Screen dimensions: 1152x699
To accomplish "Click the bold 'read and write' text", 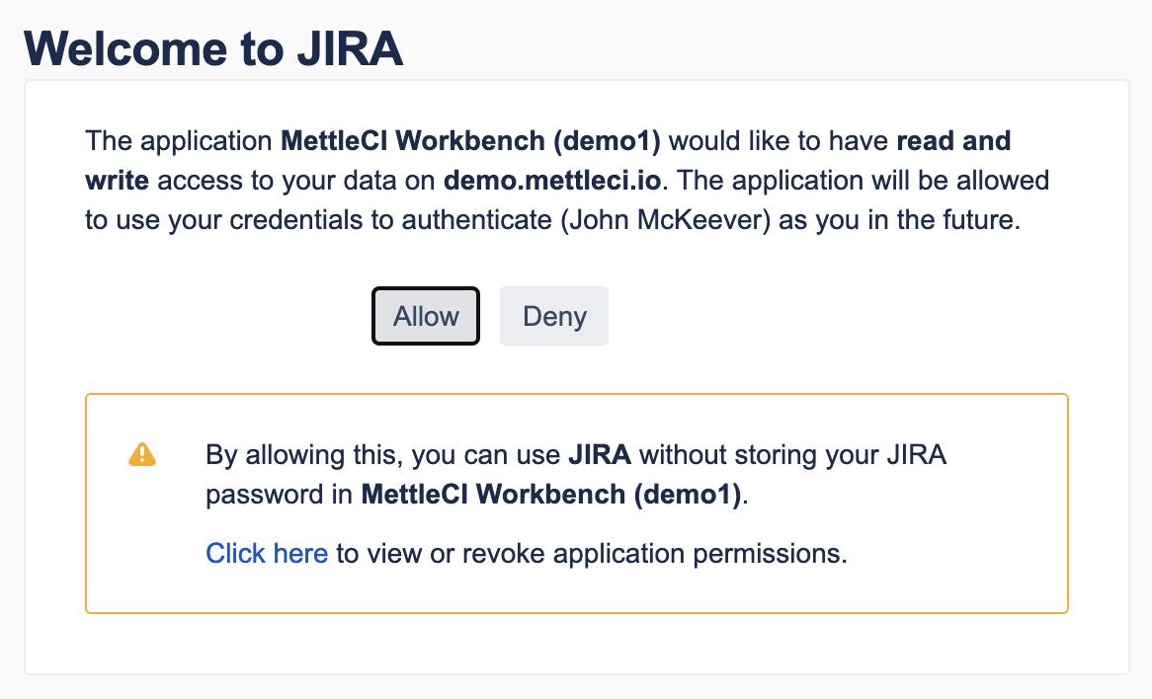I will pos(952,141).
